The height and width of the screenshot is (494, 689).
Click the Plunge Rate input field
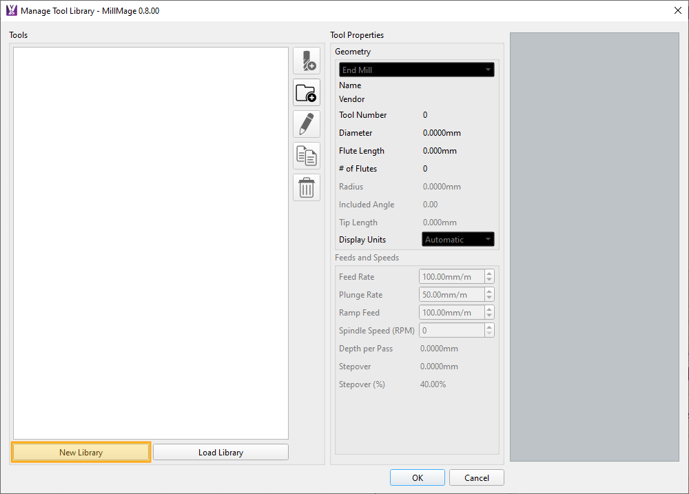pyautogui.click(x=451, y=295)
